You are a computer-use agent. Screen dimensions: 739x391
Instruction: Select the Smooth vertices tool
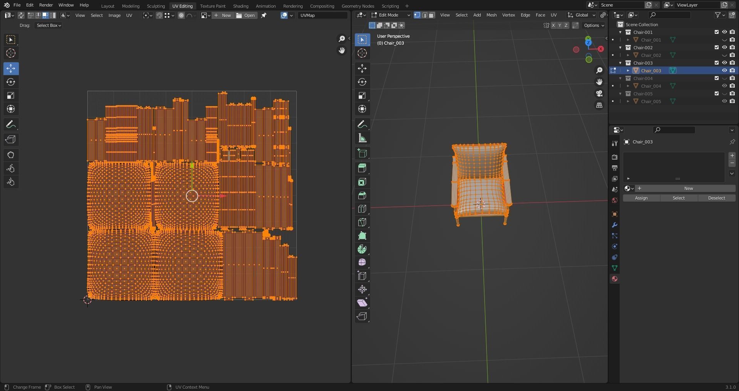(362, 262)
